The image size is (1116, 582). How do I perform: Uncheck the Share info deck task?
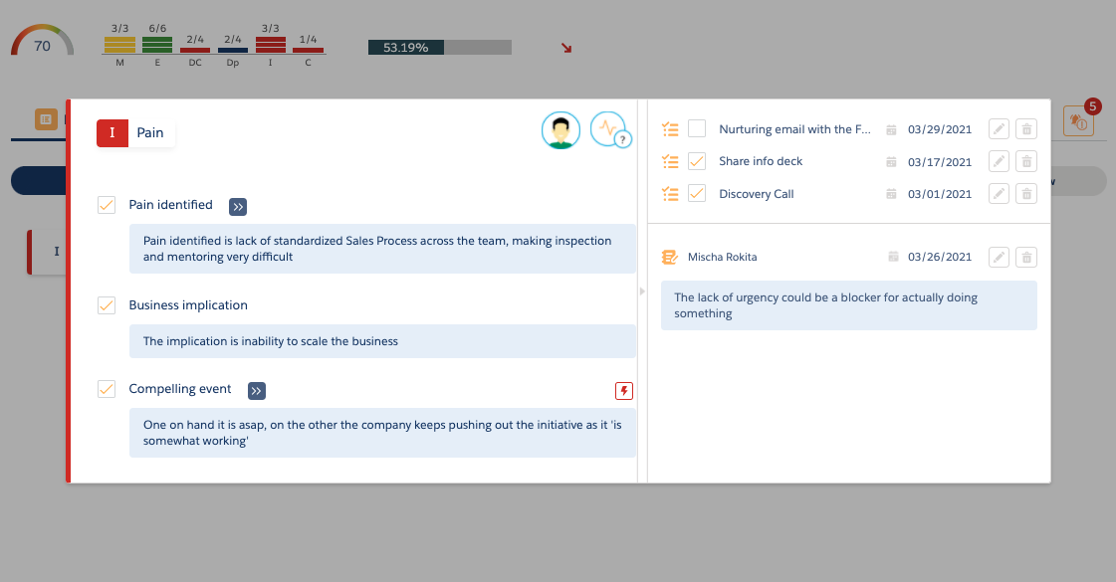(697, 161)
